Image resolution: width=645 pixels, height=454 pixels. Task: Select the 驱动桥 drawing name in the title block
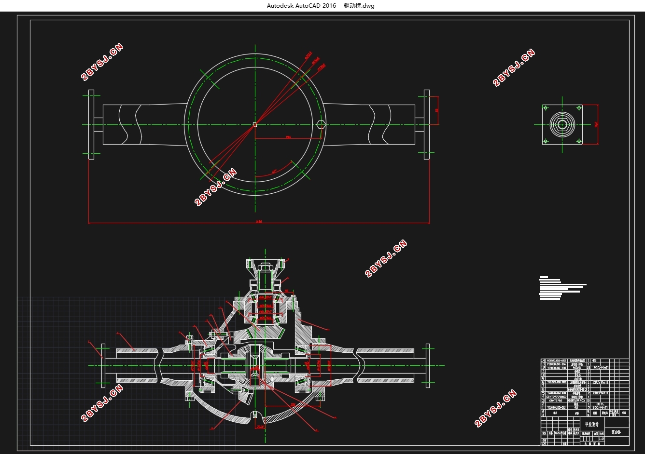(x=617, y=432)
